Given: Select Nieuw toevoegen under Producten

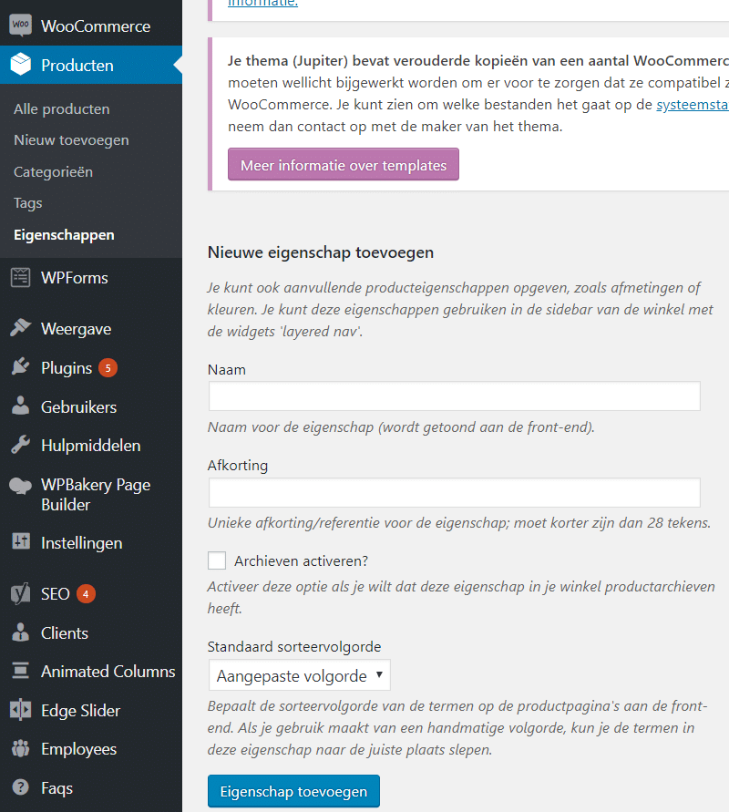Looking at the screenshot, I should (x=71, y=140).
